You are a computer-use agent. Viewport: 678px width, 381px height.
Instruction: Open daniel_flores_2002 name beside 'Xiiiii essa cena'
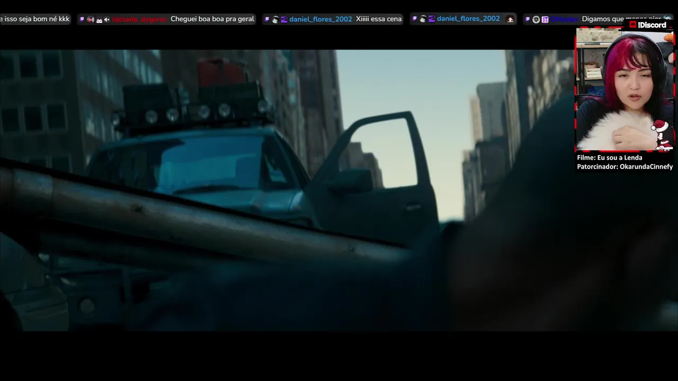pyautogui.click(x=320, y=19)
